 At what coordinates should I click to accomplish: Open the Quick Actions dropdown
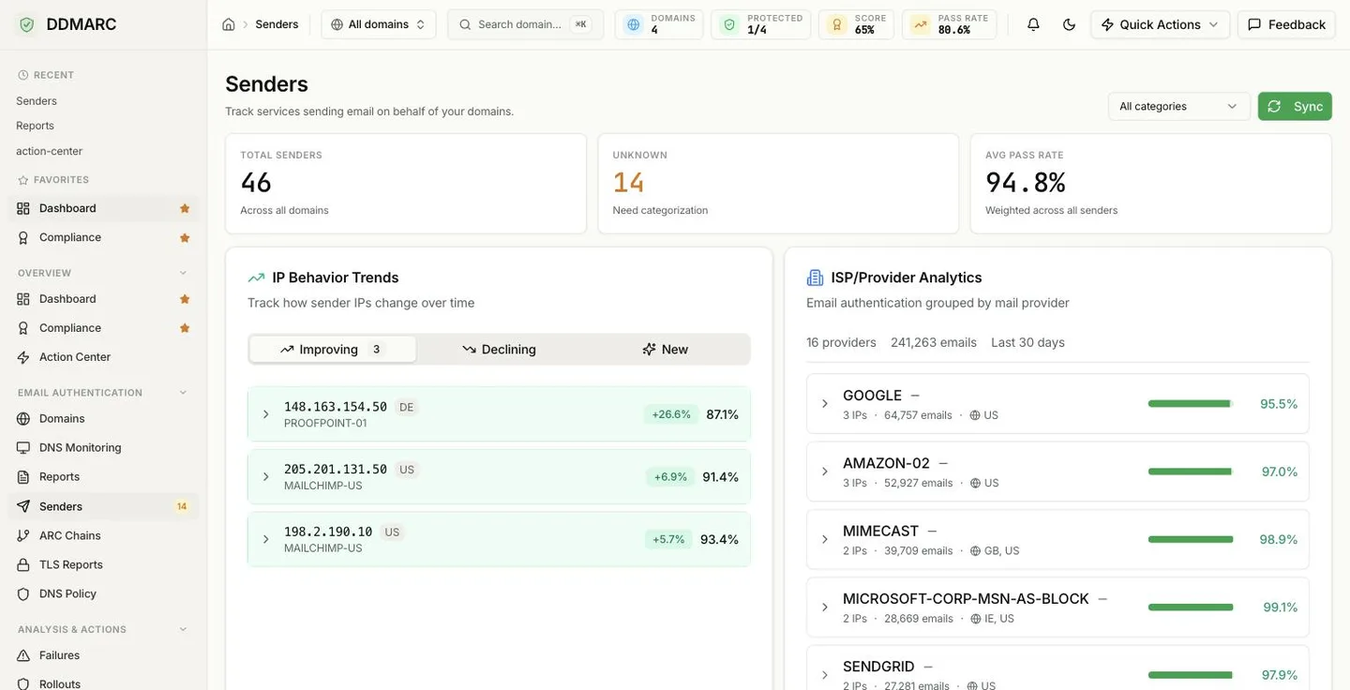[x=1160, y=24]
